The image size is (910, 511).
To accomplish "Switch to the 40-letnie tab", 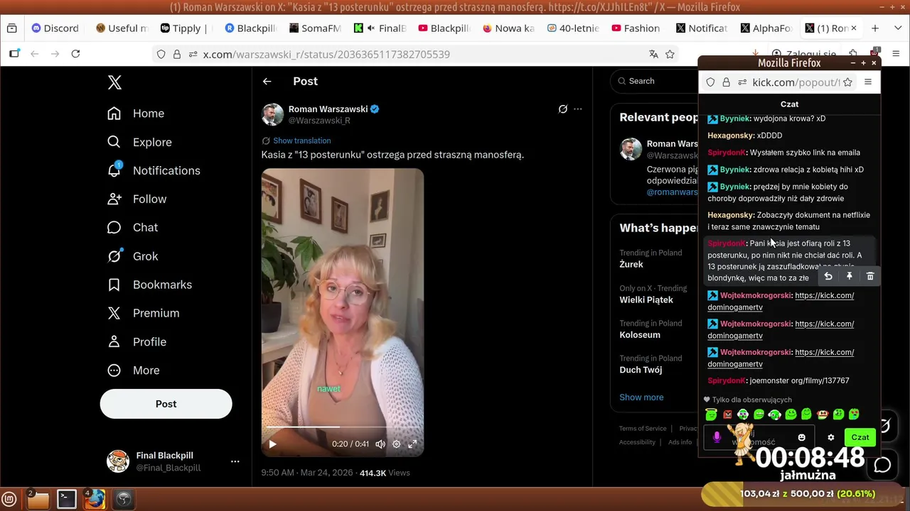I will coord(572,28).
